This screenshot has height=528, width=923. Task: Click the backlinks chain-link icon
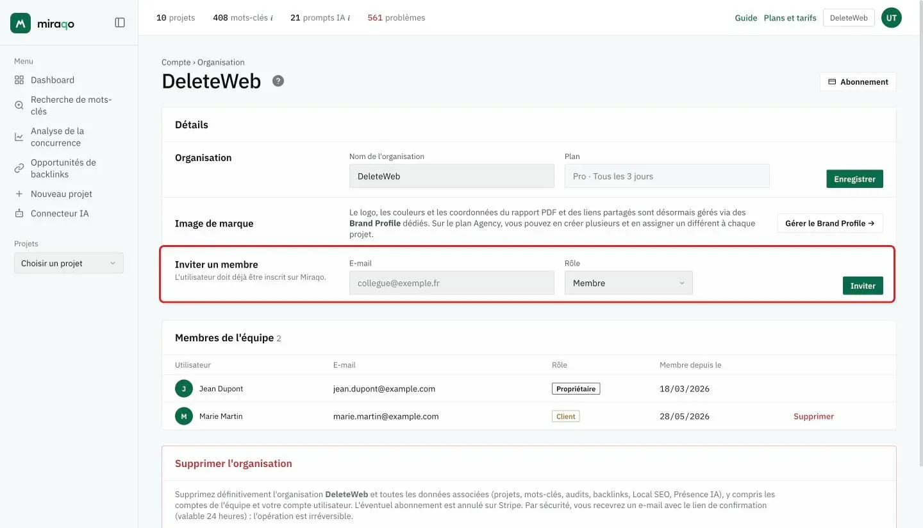pos(19,168)
